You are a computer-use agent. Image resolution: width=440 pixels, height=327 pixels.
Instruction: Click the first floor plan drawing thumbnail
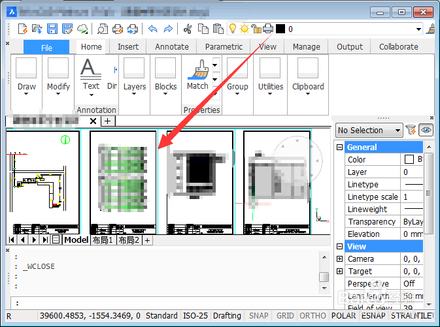point(43,182)
